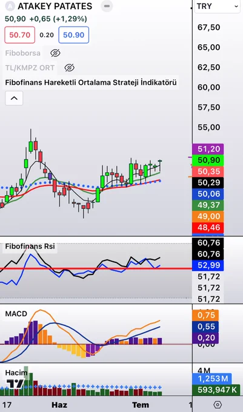The width and height of the screenshot is (243, 412).
Task: Click the 593,947 K volume label
Action: tap(216, 390)
